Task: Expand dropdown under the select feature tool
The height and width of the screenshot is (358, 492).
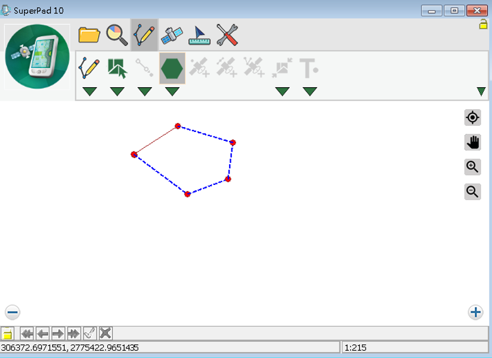Action: pos(117,91)
